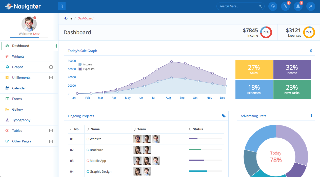The image size is (320, 177).
Task: Expand the UI Elements submenu
Action: coord(51,78)
